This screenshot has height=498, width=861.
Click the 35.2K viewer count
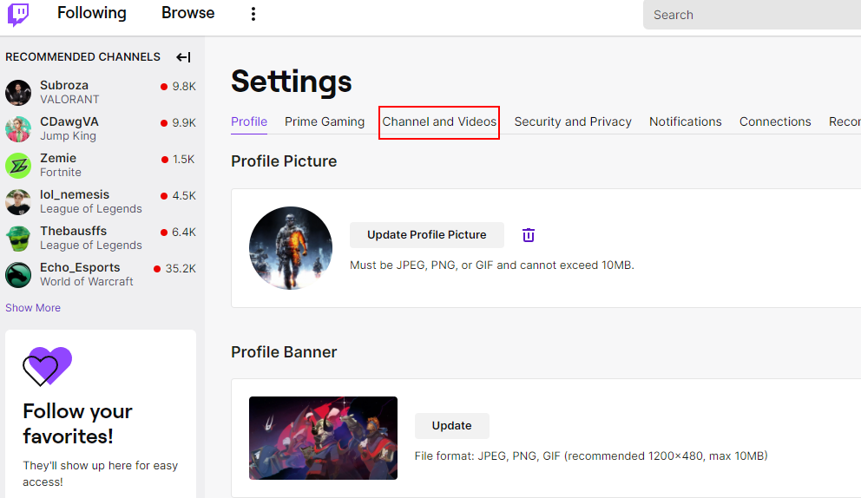[181, 268]
